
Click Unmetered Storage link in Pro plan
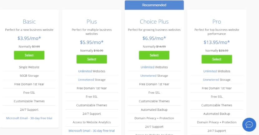(211, 80)
